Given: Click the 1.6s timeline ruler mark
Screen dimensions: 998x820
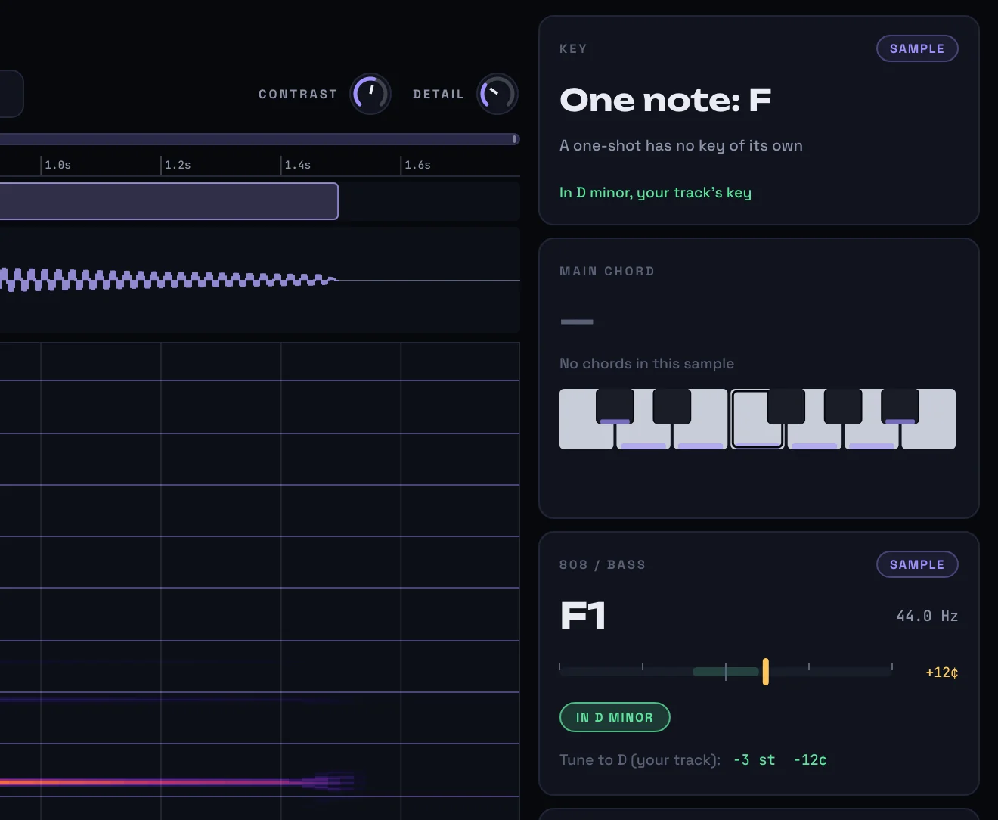Looking at the screenshot, I should 417,165.
